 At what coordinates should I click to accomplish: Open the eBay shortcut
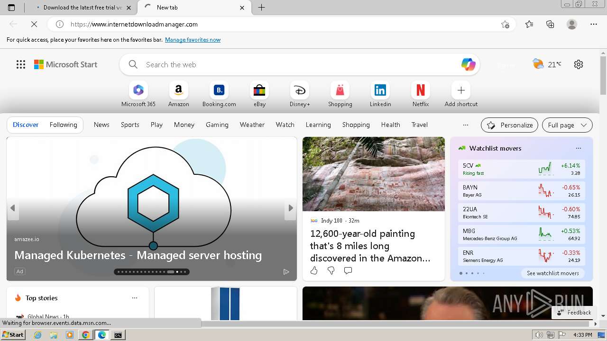(x=259, y=94)
